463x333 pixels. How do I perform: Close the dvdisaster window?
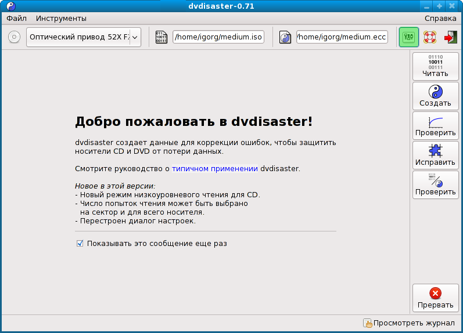[x=452, y=6]
